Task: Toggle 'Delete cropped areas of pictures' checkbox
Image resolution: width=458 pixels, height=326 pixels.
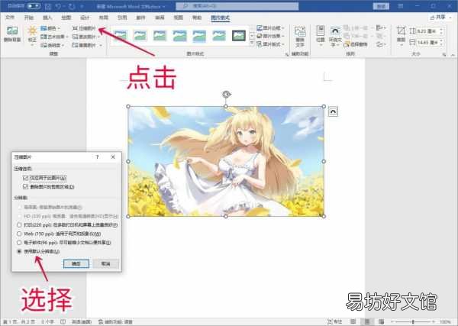Action: pos(25,186)
